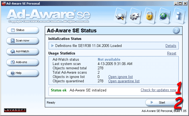The width and height of the screenshot is (189, 116).
Task: Click Check for updates now
Action: click(x=158, y=90)
